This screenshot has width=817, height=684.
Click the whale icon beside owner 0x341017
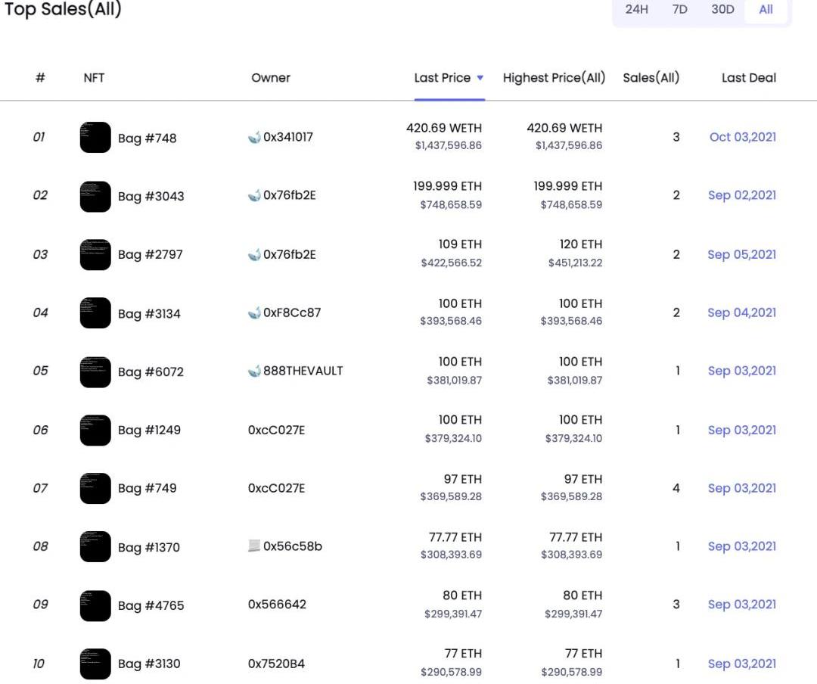[x=254, y=138]
